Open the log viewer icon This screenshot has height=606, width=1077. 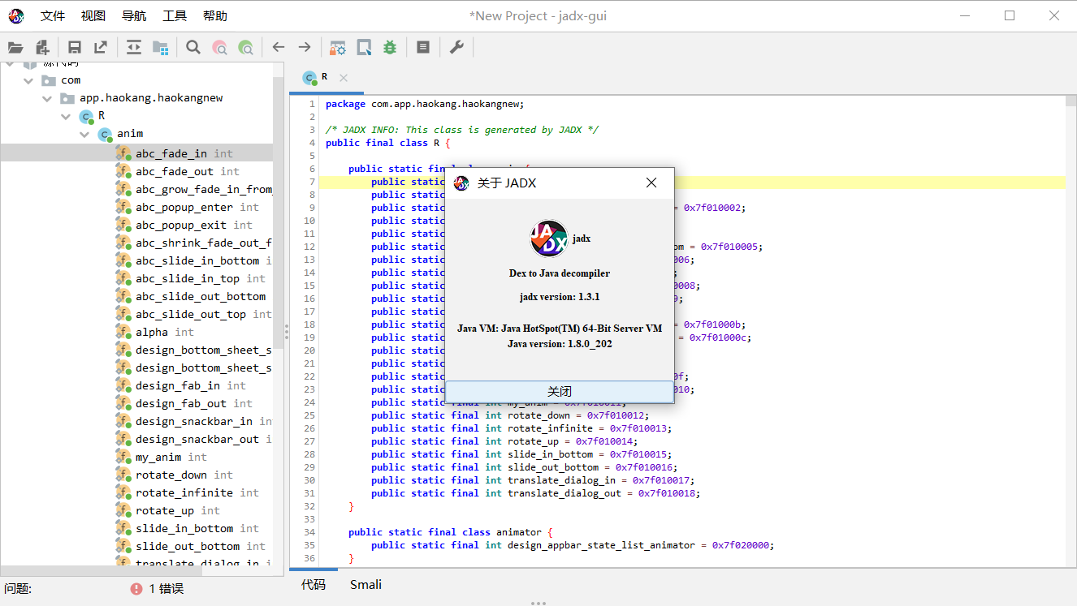point(423,47)
